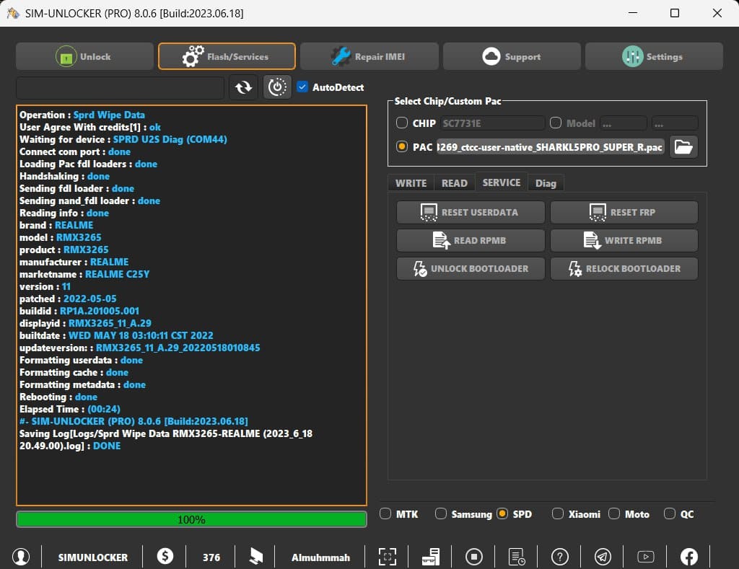
Task: Click the UNLOCK BOOTLOADER button
Action: point(471,268)
